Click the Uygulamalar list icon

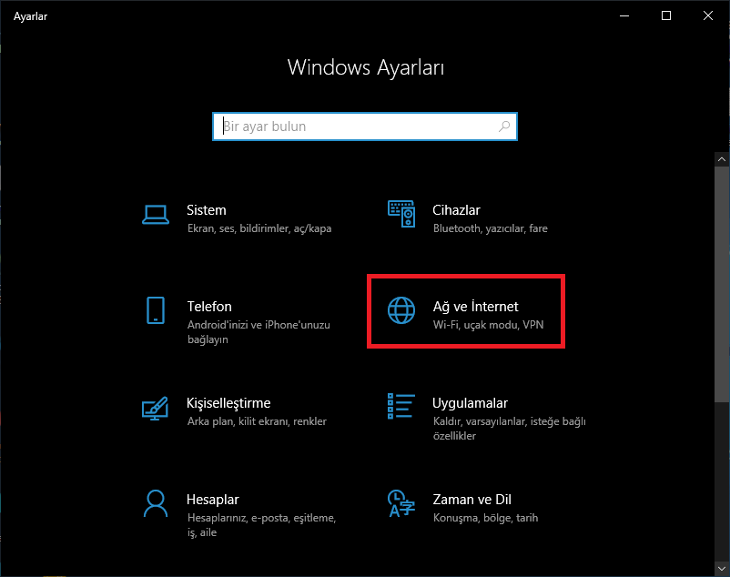tap(401, 407)
